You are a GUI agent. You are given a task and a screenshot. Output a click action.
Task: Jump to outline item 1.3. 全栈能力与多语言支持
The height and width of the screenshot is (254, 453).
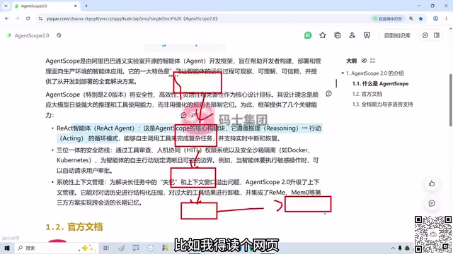pyautogui.click(x=382, y=104)
